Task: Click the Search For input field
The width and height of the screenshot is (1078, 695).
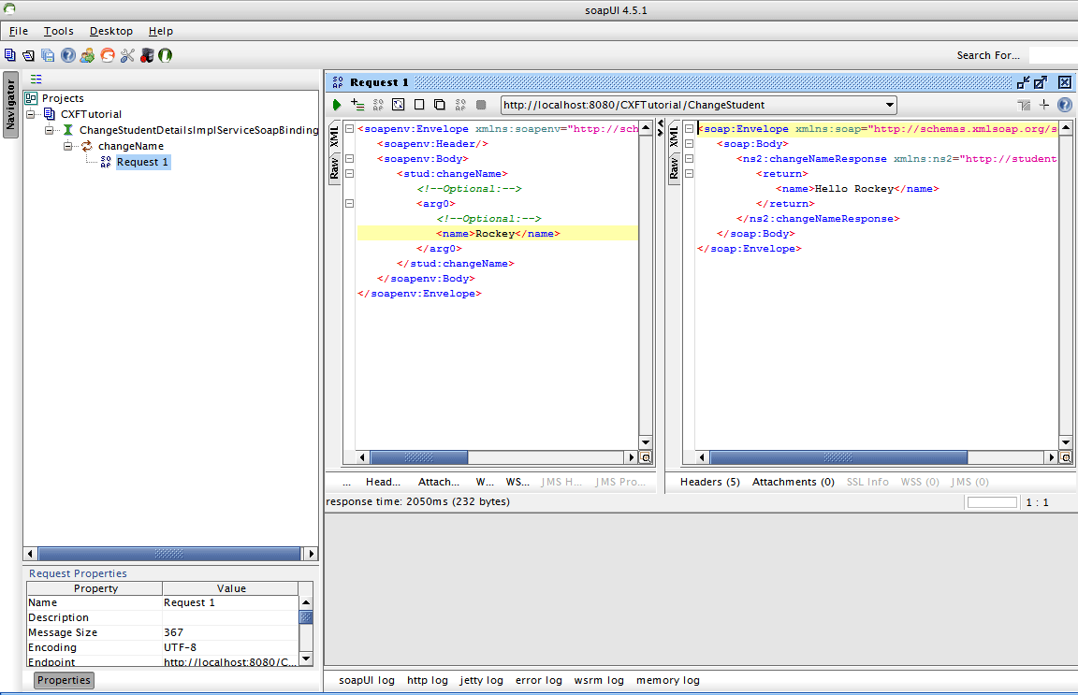Action: [x=1053, y=55]
